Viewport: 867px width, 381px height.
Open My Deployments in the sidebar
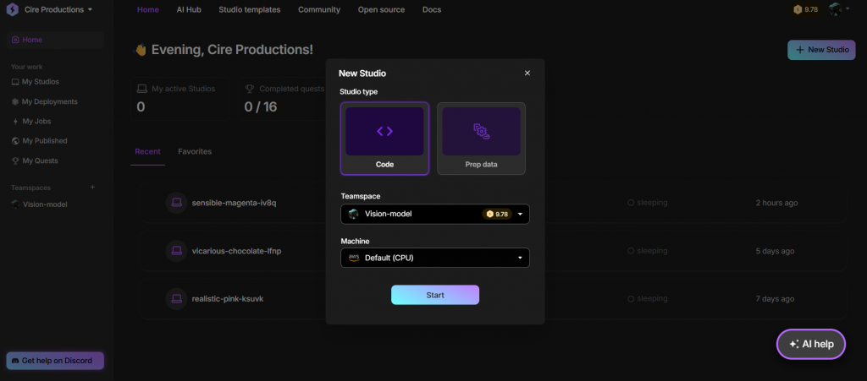49,101
